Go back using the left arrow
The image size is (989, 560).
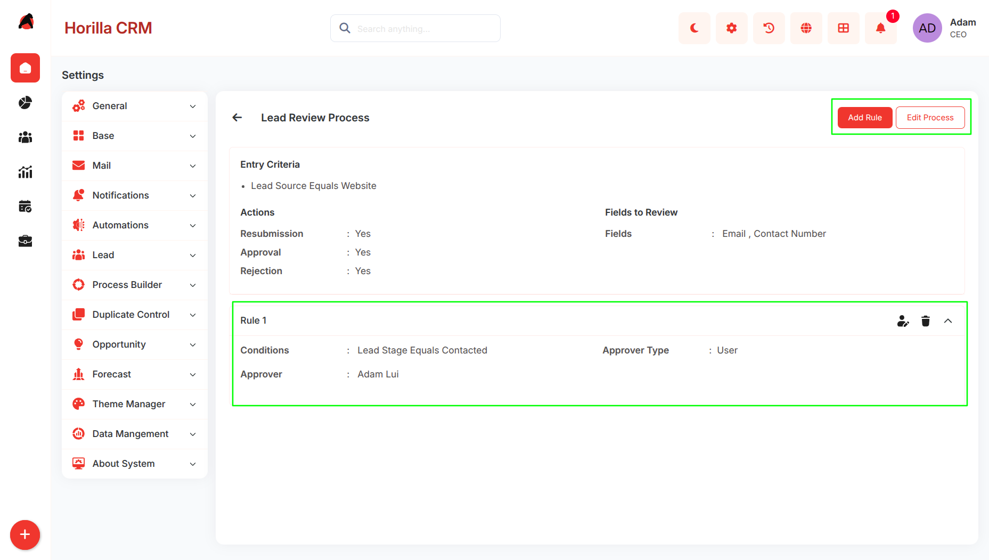coord(237,118)
